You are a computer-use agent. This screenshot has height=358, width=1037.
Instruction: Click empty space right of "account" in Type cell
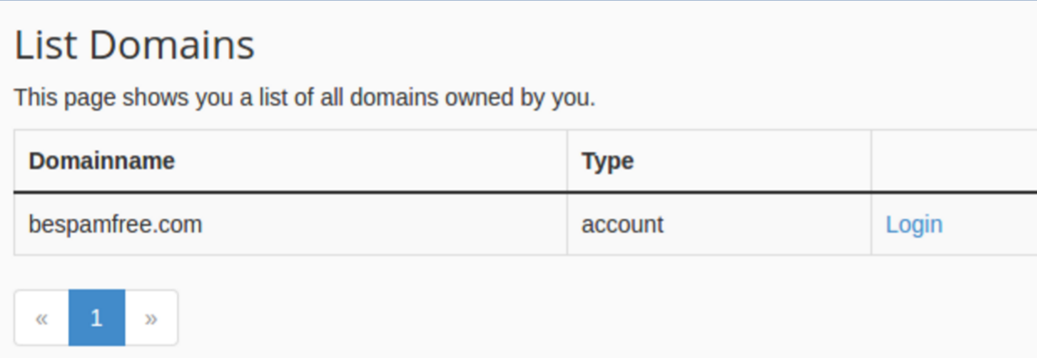pos(765,225)
